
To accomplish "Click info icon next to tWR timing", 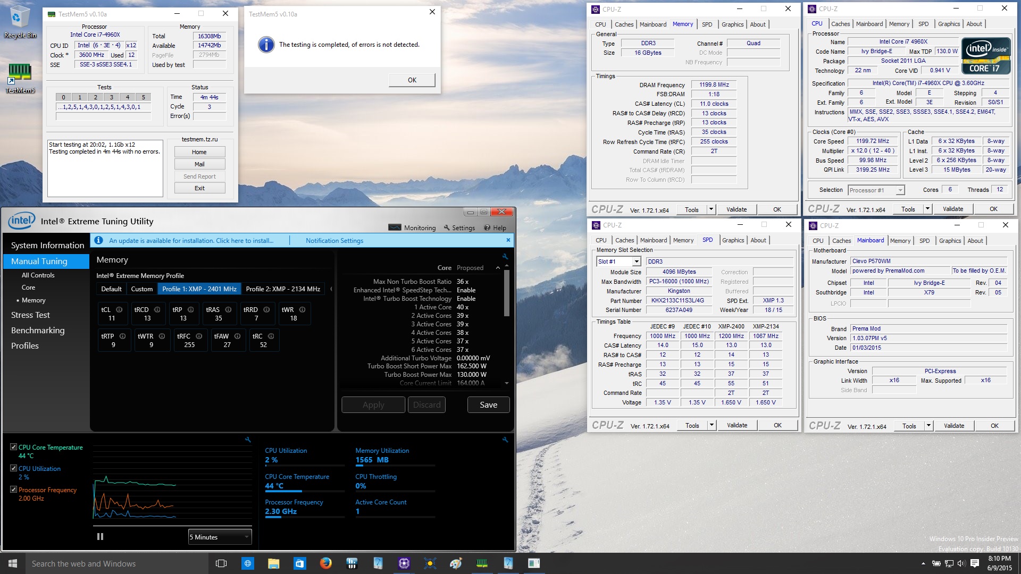I will pos(302,309).
